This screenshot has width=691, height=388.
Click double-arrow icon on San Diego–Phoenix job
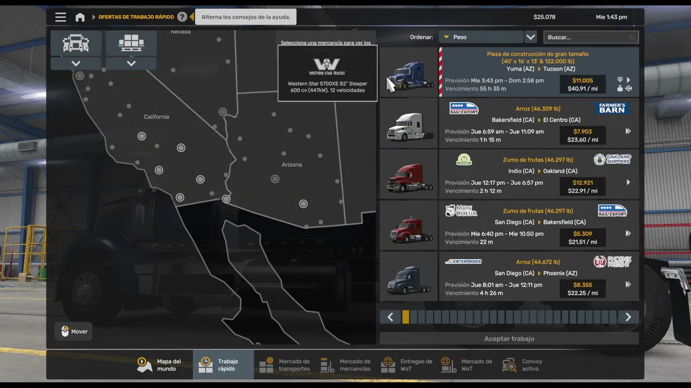(x=628, y=285)
